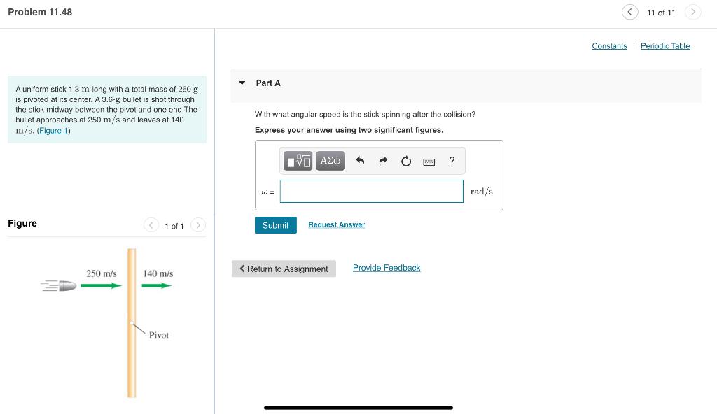Go to previous problem arrow
Screen dimensions: 717x414
(x=629, y=12)
